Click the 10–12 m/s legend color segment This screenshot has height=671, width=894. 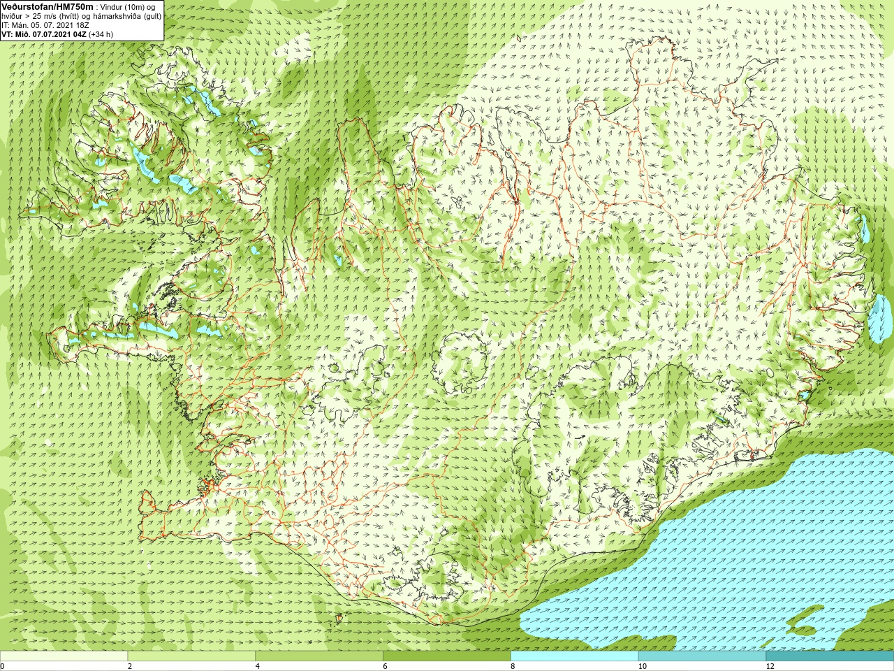click(702, 656)
